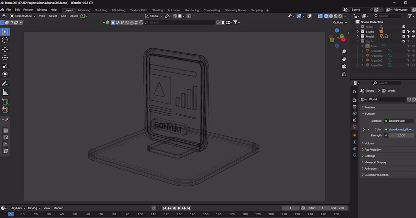Screen dimensions: 416x218
Task: Pin the Scene with pin icon
Action: tap(371, 10)
